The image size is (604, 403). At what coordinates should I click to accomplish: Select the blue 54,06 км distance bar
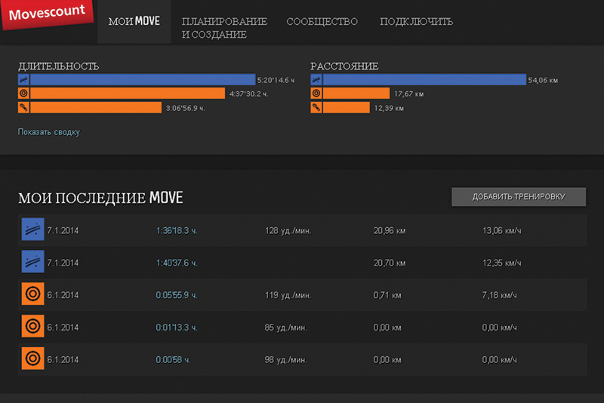click(x=424, y=80)
